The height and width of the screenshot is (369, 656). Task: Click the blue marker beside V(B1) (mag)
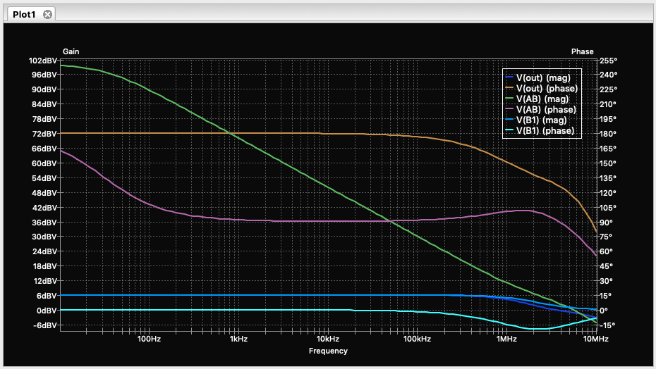click(510, 120)
